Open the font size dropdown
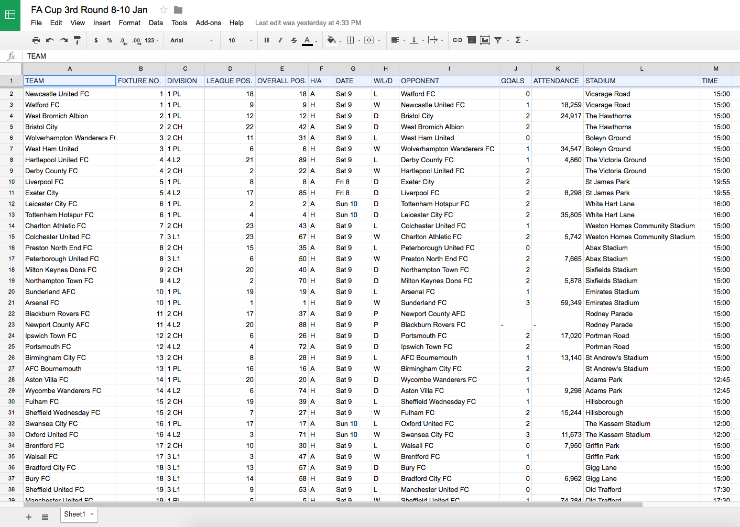 [x=241, y=40]
